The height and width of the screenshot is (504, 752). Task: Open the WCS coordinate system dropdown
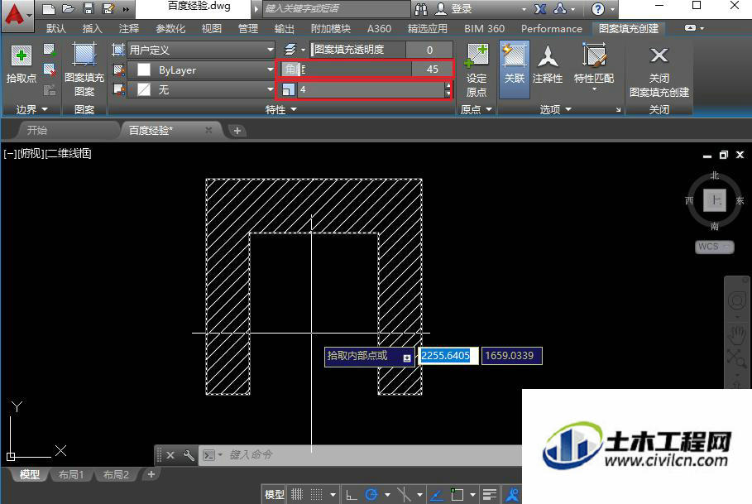click(715, 247)
